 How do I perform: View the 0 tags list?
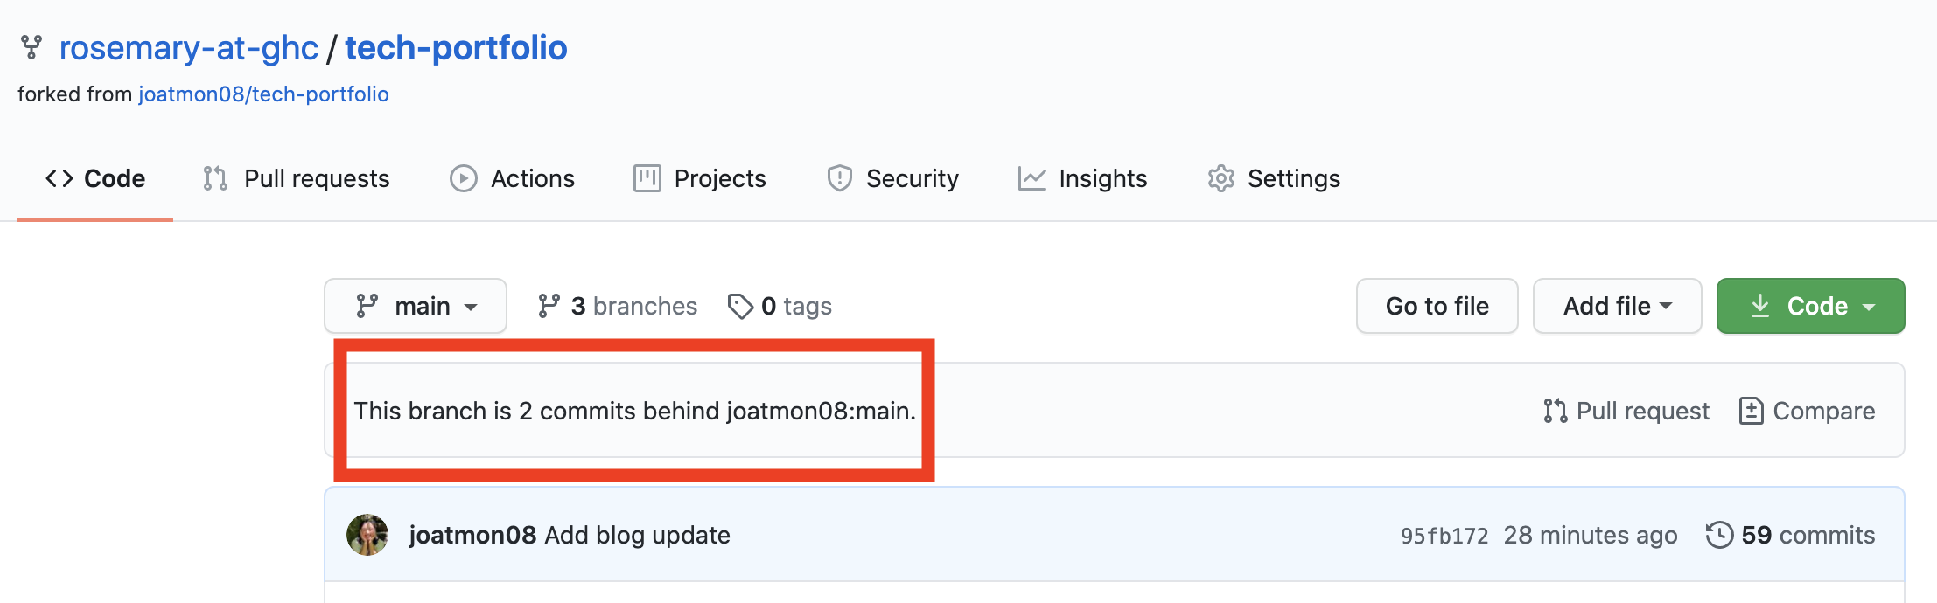point(780,306)
